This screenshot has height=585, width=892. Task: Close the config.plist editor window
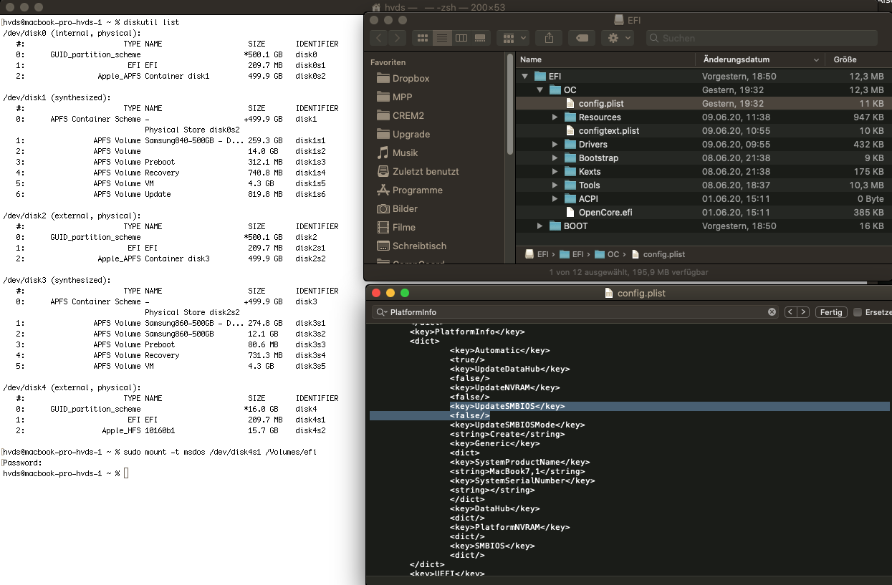(x=376, y=293)
